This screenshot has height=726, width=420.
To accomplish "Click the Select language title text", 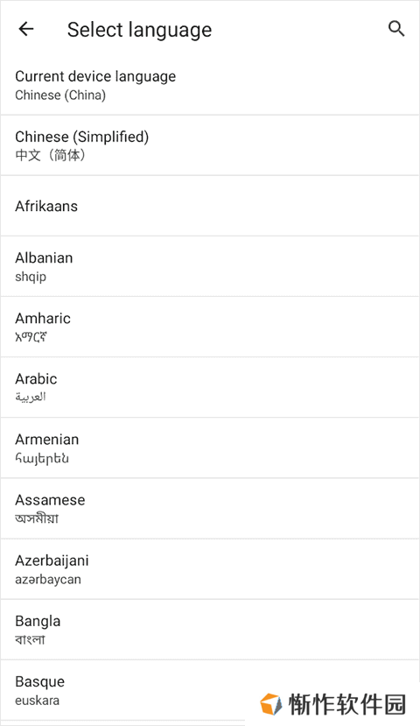I will pos(139,30).
